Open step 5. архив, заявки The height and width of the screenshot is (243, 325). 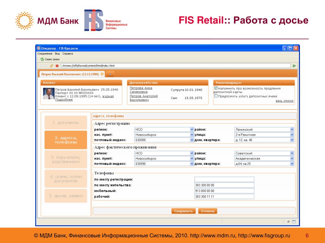(66, 196)
